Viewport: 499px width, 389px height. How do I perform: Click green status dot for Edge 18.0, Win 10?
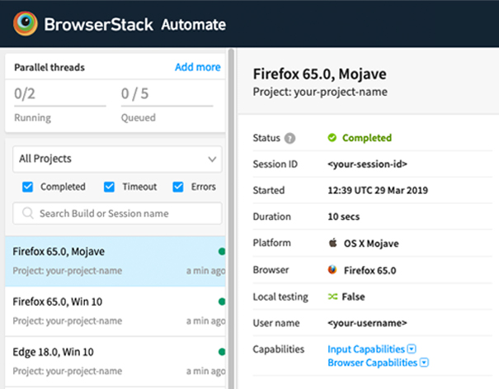(x=222, y=352)
